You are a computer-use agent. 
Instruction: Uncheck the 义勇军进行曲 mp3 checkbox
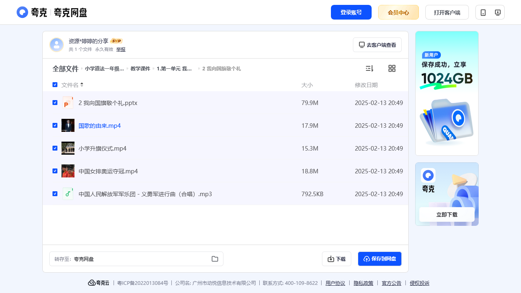(x=55, y=194)
